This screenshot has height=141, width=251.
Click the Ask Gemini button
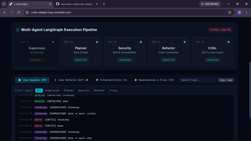210,4
